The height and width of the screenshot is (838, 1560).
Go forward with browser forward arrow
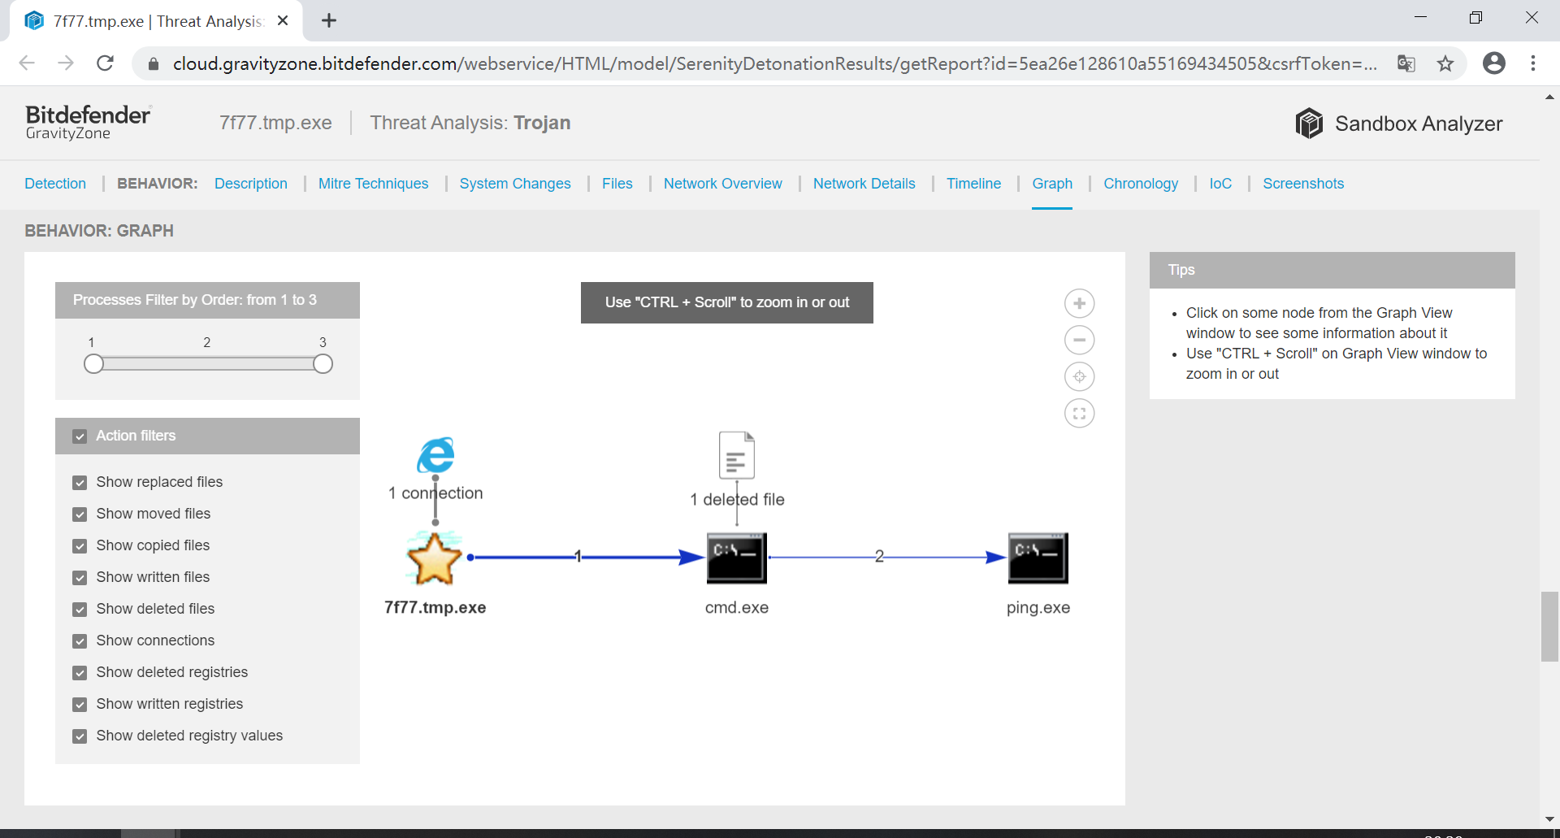tap(66, 63)
